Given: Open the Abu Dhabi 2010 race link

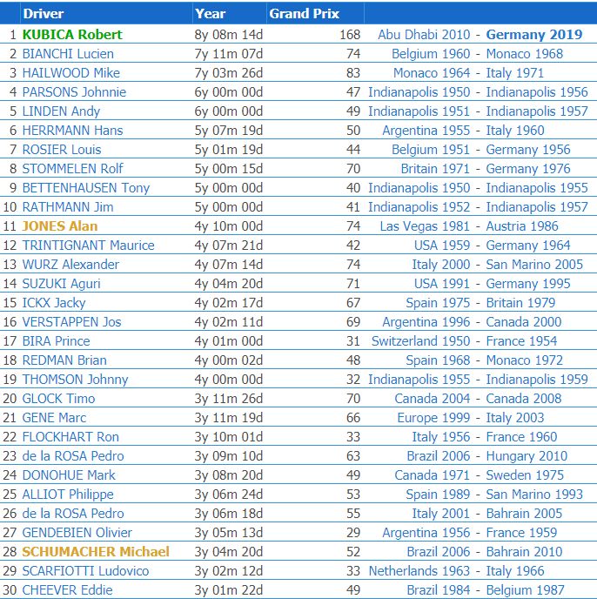Looking at the screenshot, I should [426, 35].
